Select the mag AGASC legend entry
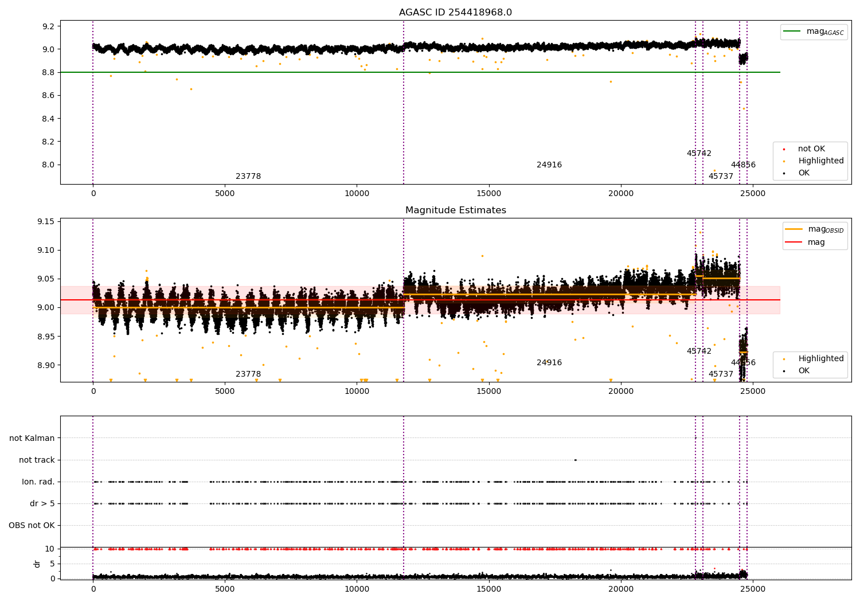The width and height of the screenshot is (860, 602). 814,32
